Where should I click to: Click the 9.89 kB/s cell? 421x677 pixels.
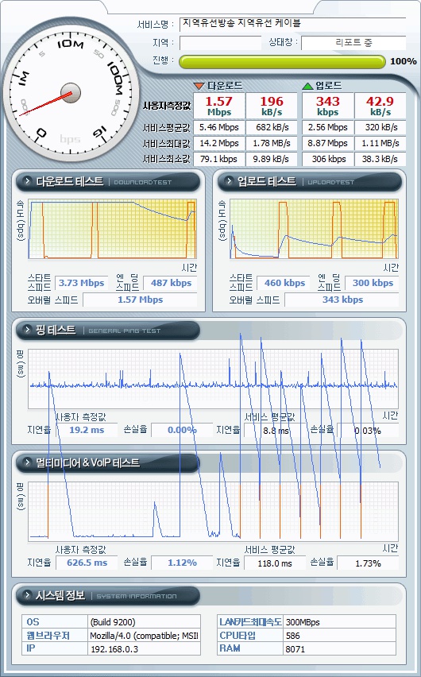[x=271, y=159]
